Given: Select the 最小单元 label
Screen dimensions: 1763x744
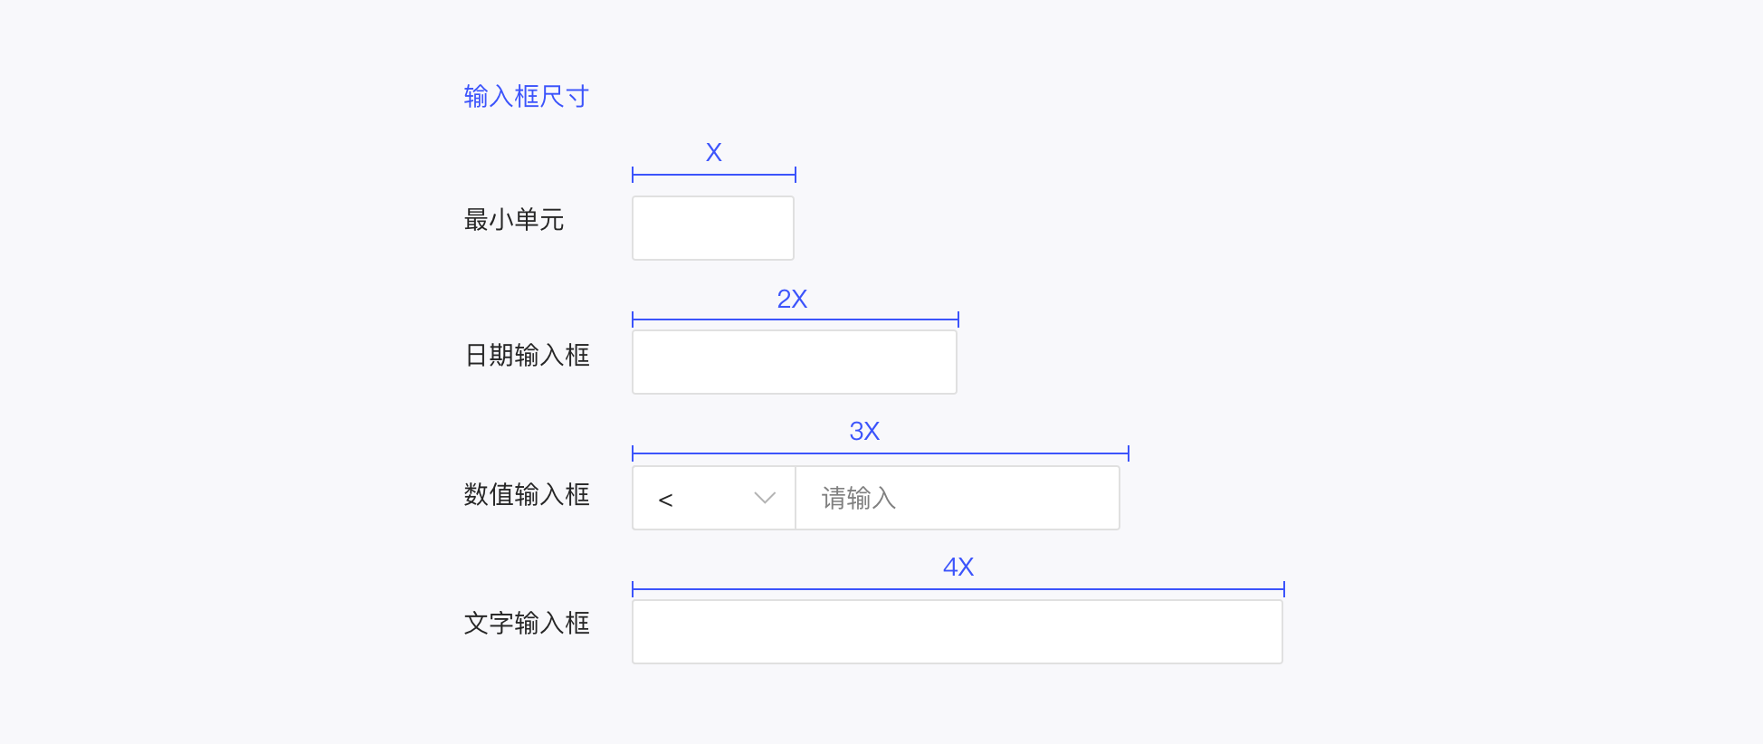Looking at the screenshot, I should point(514,220).
